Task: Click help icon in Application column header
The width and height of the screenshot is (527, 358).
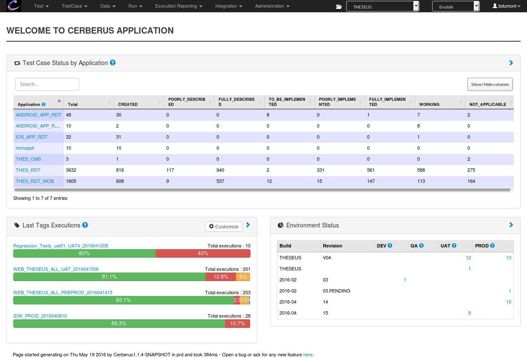Action: coord(43,105)
